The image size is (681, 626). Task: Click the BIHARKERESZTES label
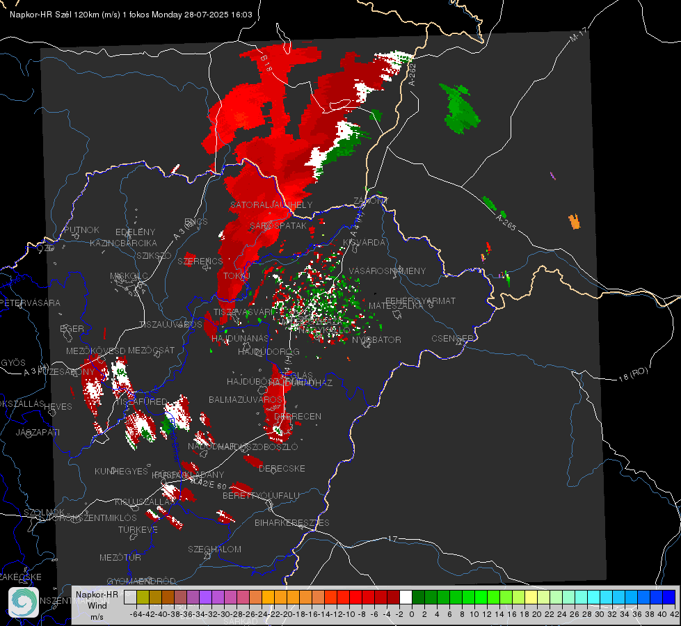pyautogui.click(x=292, y=522)
